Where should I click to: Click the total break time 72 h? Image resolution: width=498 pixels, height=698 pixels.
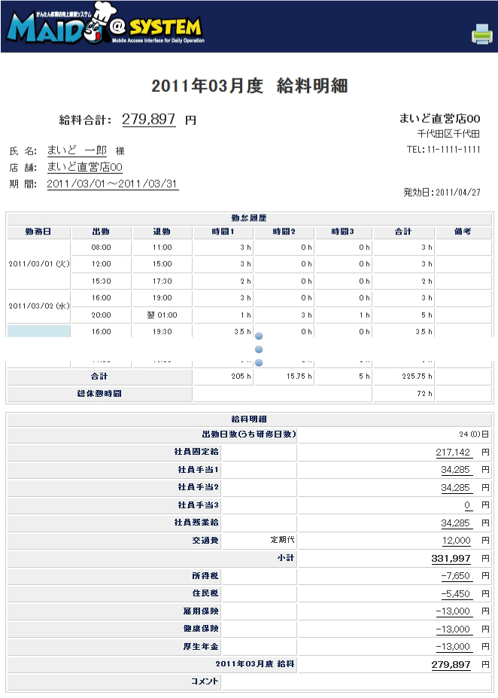(x=404, y=394)
